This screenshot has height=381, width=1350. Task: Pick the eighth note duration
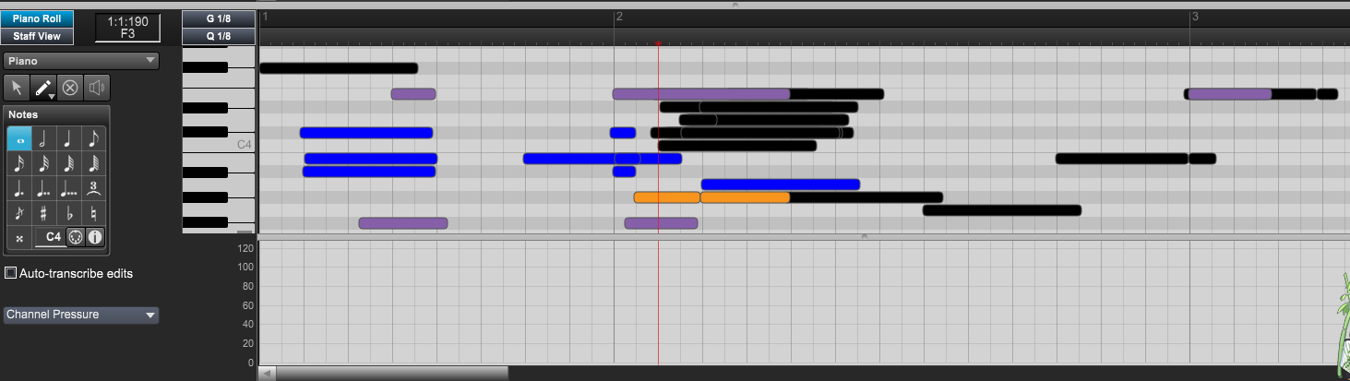click(93, 139)
